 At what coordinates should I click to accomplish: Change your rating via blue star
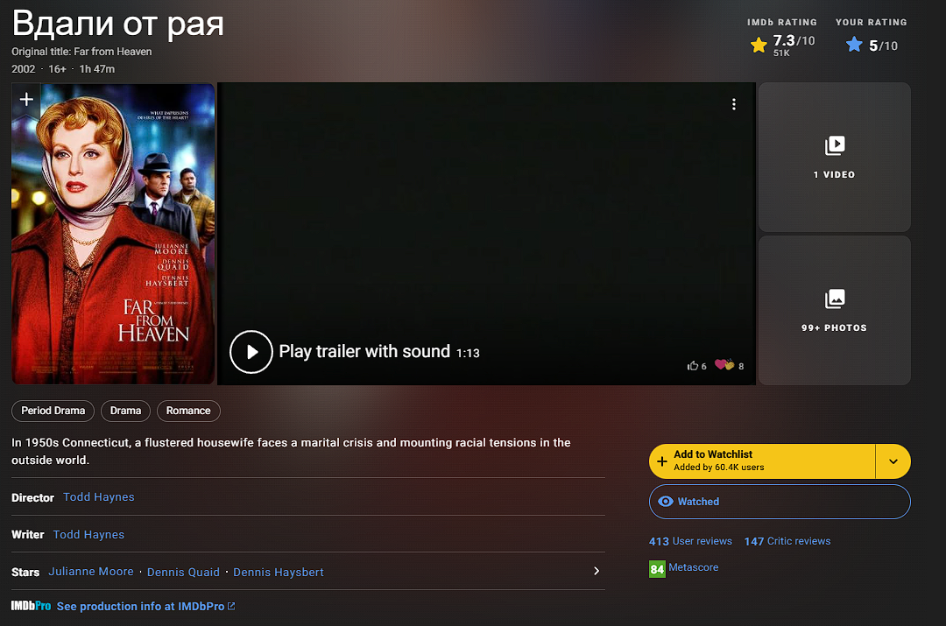854,45
